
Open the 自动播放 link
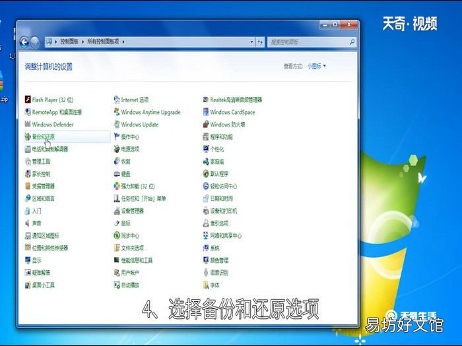tap(130, 285)
